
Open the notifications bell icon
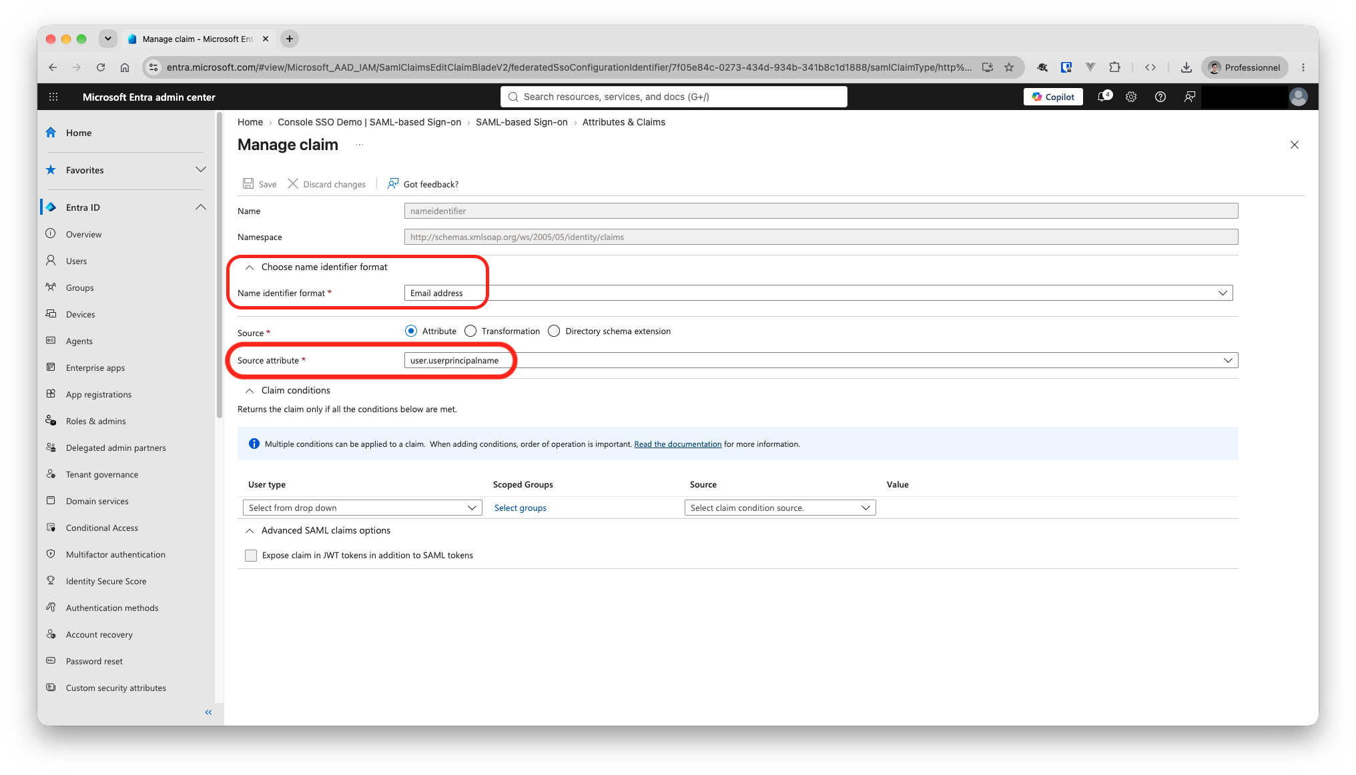point(1104,97)
